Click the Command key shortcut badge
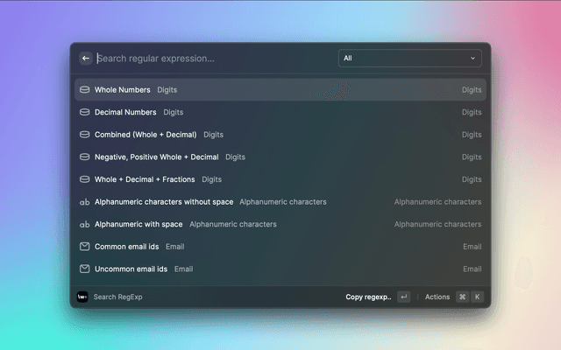 tap(462, 297)
